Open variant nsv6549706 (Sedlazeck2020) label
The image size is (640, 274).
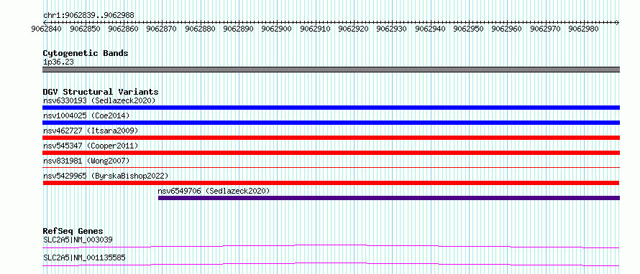click(x=214, y=191)
